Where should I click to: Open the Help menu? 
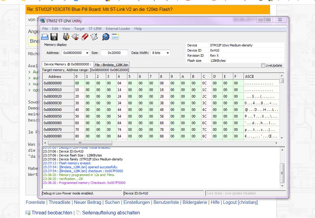138,29
